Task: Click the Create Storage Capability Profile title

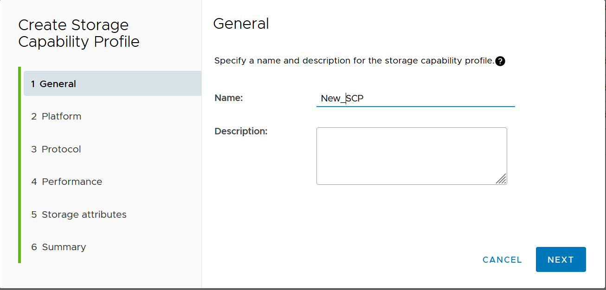Action: [79, 33]
